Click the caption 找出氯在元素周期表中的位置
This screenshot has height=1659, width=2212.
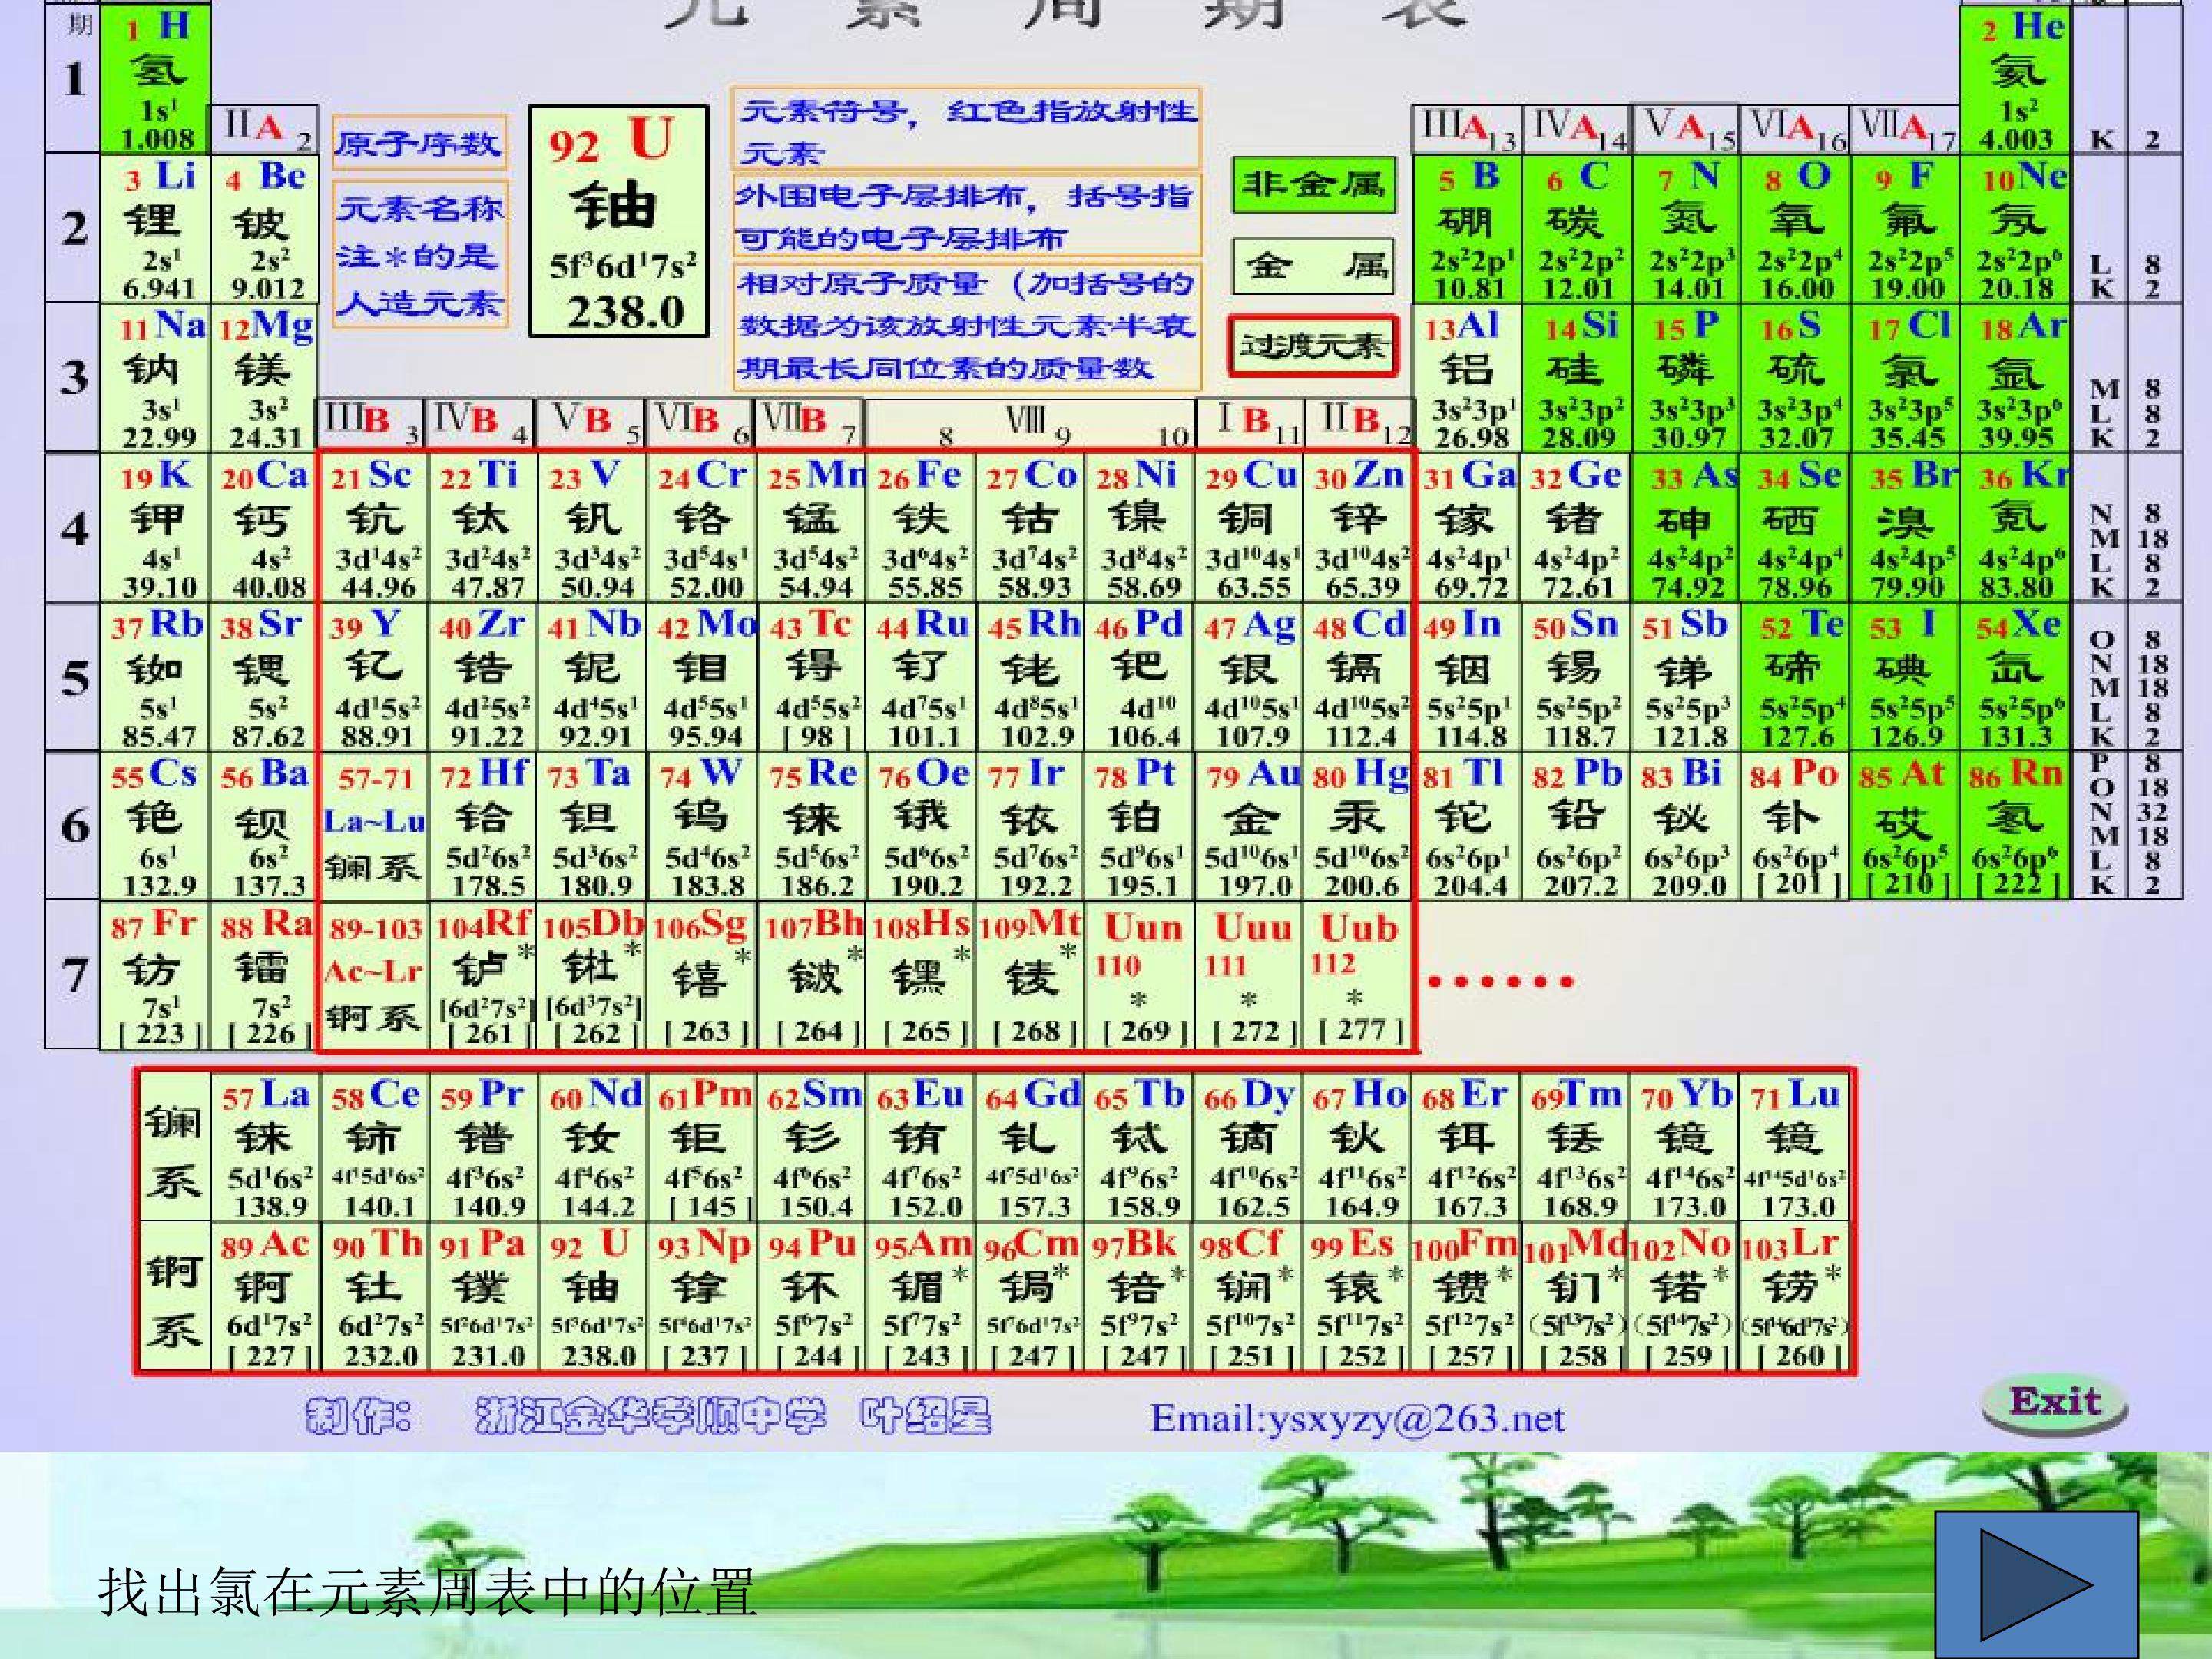point(427,1592)
